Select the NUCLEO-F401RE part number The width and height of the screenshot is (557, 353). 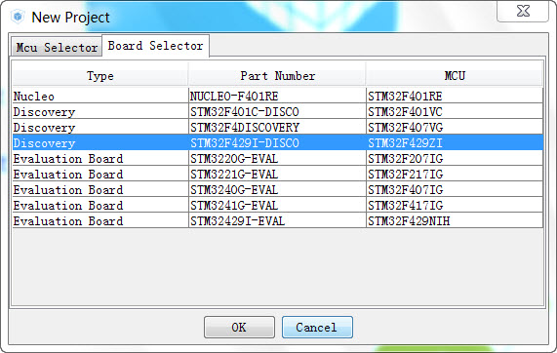(x=277, y=96)
